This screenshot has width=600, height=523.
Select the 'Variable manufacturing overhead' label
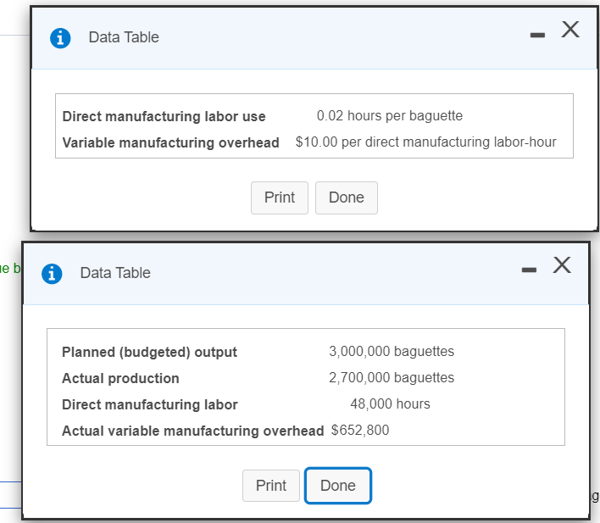point(170,142)
